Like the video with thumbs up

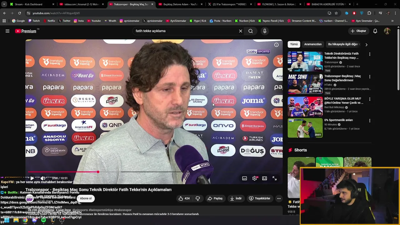[x=184, y=198]
